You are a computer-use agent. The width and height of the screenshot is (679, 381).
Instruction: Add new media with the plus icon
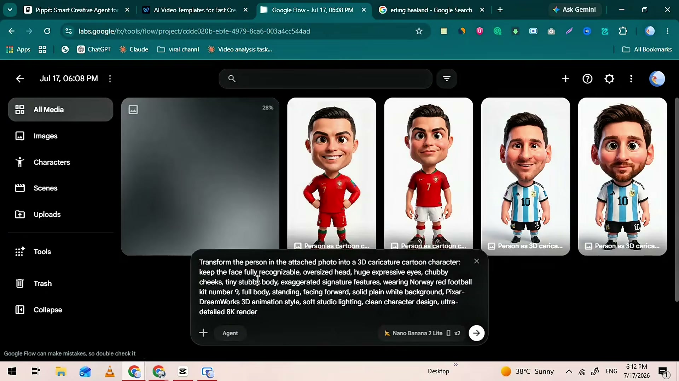pyautogui.click(x=565, y=78)
